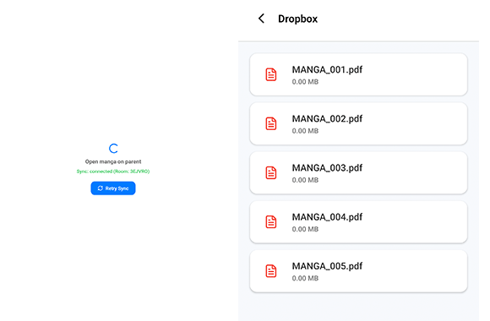This screenshot has height=321, width=490.
Task: Click the PDF icon for MANGA_005.pdf
Action: (271, 270)
